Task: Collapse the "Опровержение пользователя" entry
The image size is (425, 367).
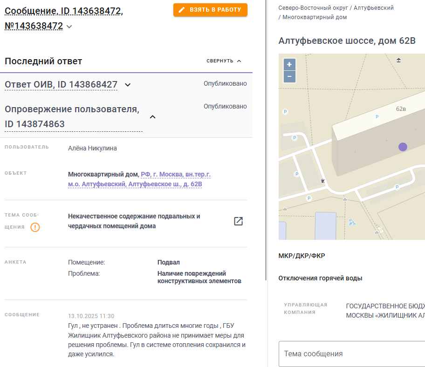Action: (152, 117)
